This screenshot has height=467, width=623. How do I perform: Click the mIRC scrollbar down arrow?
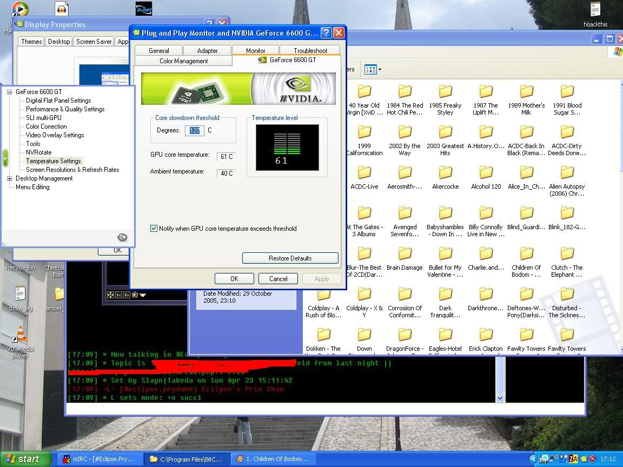pyautogui.click(x=500, y=398)
